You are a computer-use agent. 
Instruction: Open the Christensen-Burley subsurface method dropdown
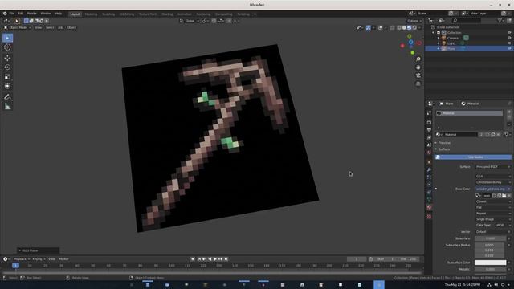click(x=492, y=182)
